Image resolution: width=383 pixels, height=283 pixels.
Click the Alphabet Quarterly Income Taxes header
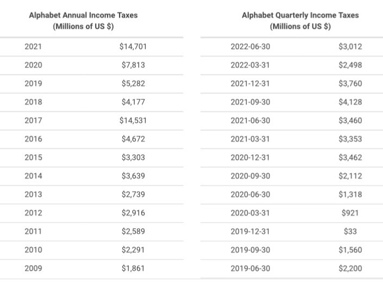pyautogui.click(x=300, y=21)
